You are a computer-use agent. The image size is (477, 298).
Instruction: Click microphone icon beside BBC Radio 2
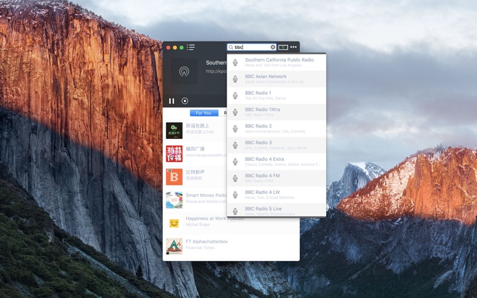(235, 129)
